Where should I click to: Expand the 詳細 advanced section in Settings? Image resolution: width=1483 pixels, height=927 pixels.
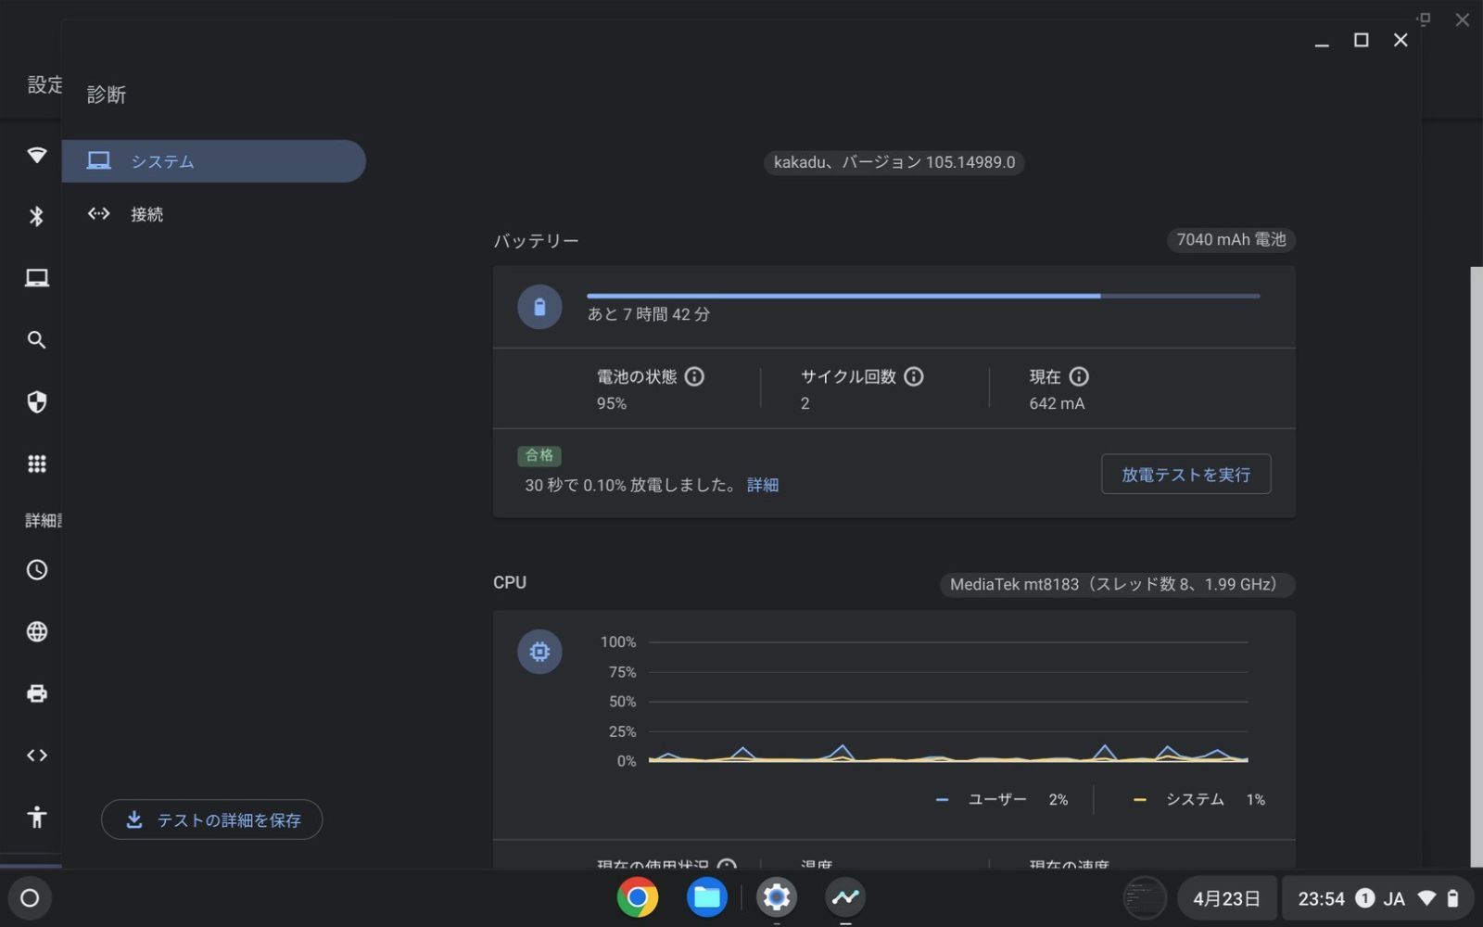pyautogui.click(x=43, y=520)
